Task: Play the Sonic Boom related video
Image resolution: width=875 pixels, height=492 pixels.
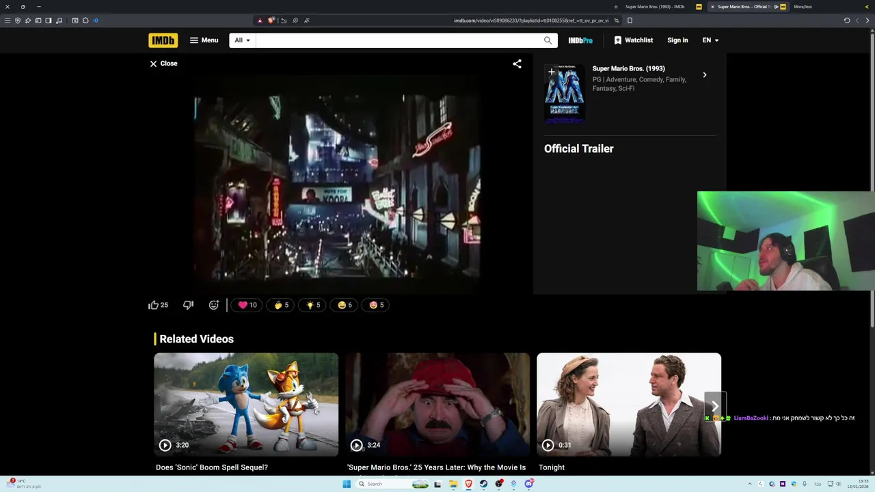Action: click(x=246, y=405)
